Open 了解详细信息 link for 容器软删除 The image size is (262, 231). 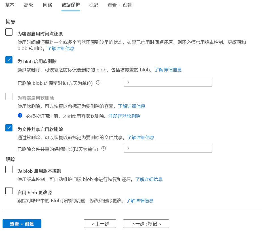[x=132, y=106]
